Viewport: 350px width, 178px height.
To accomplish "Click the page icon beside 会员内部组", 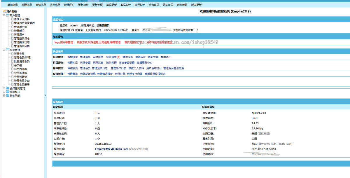I will (x=12, y=69).
